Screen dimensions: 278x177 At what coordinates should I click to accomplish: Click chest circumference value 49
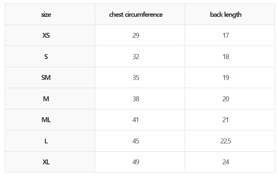click(x=136, y=162)
